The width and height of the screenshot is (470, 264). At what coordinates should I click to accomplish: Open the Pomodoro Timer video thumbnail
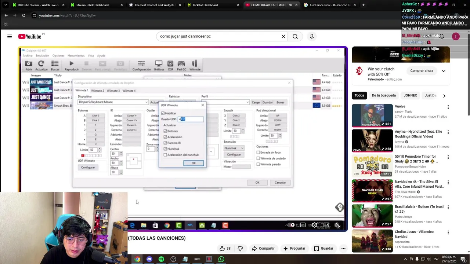(372, 165)
